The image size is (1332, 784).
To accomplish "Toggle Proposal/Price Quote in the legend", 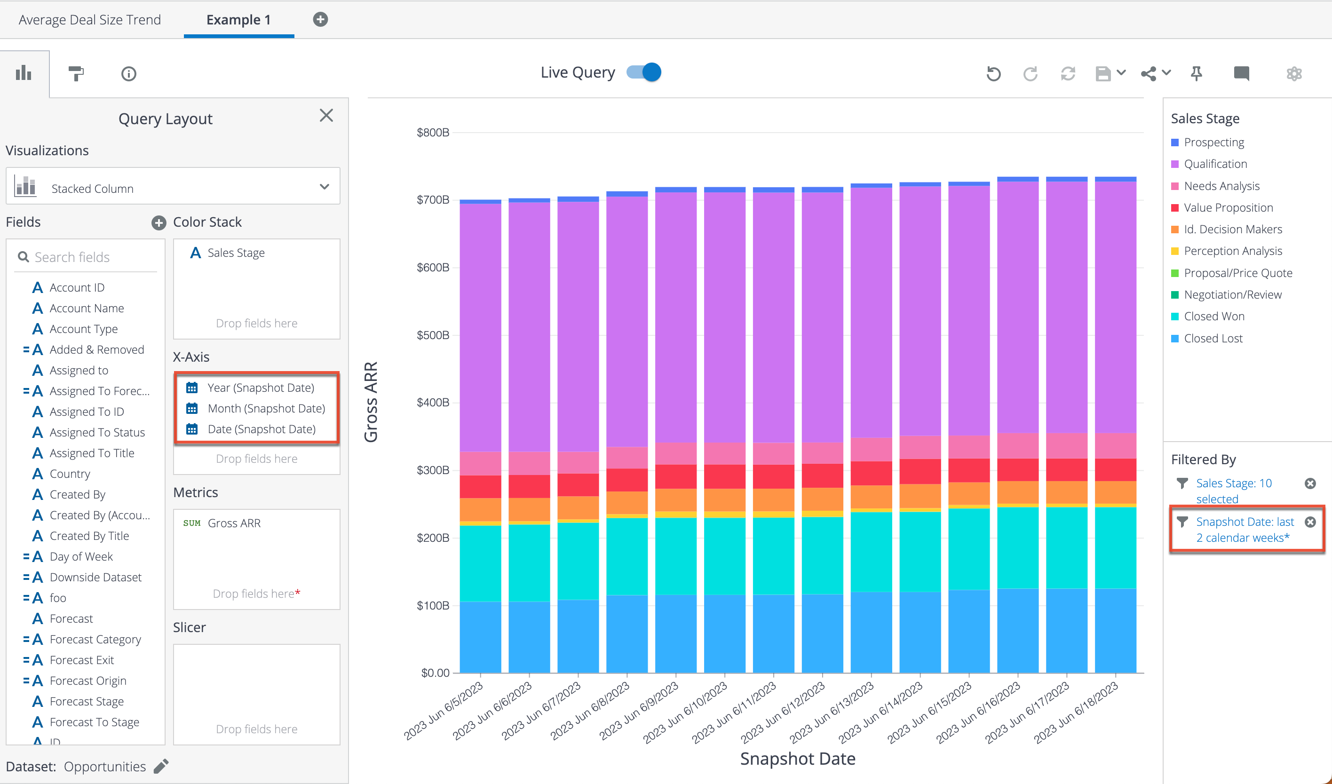I will point(1231,273).
